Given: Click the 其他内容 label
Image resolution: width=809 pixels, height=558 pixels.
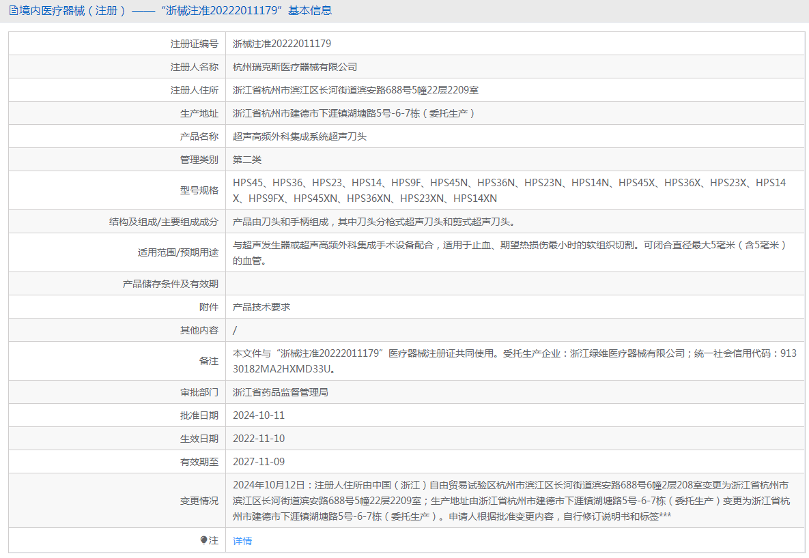Looking at the screenshot, I should tap(199, 330).
